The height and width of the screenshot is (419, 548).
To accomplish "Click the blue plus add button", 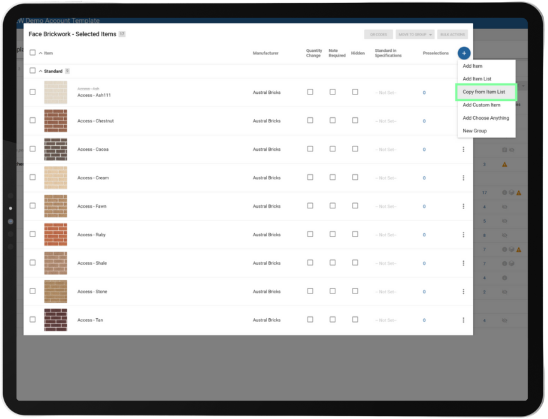I will [464, 53].
